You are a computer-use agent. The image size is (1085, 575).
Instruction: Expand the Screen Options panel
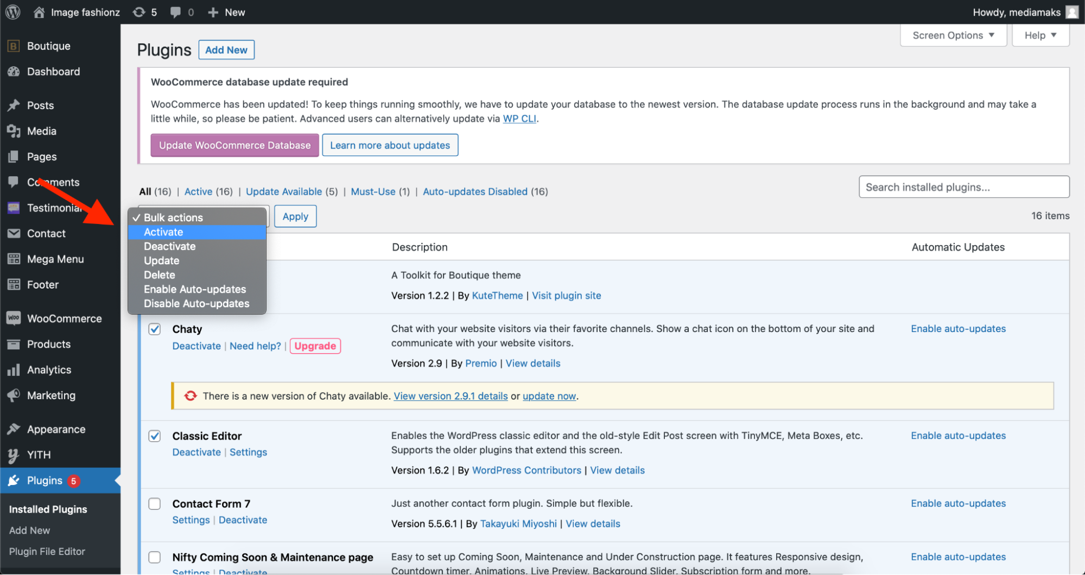tap(953, 35)
